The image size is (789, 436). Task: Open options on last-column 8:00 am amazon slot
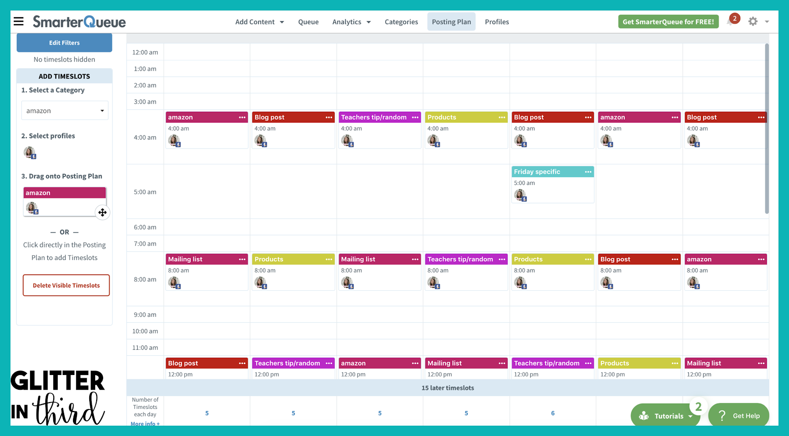coord(761,259)
